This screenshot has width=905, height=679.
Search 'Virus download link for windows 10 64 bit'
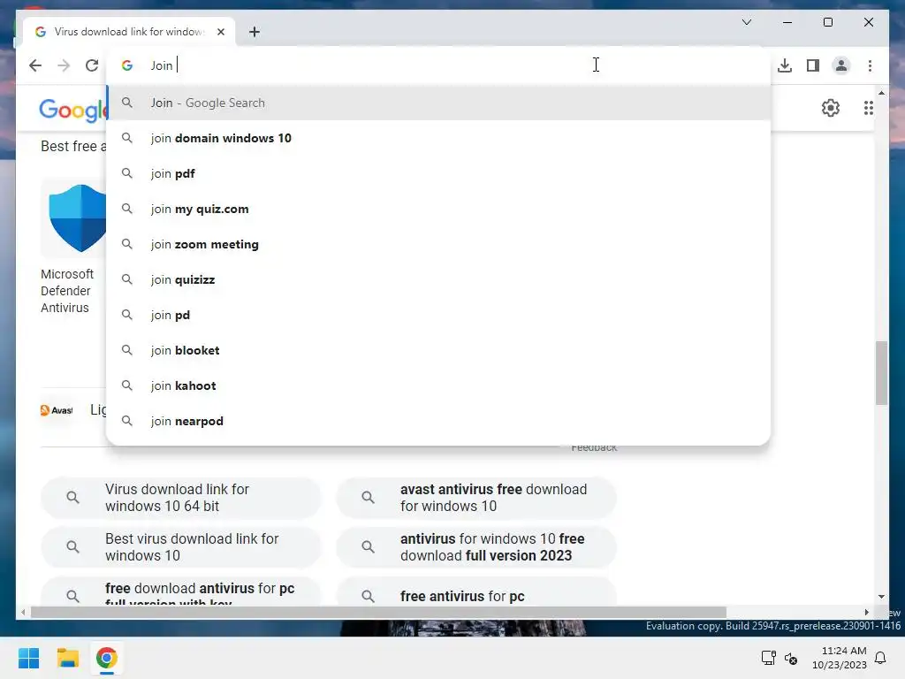pyautogui.click(x=180, y=497)
